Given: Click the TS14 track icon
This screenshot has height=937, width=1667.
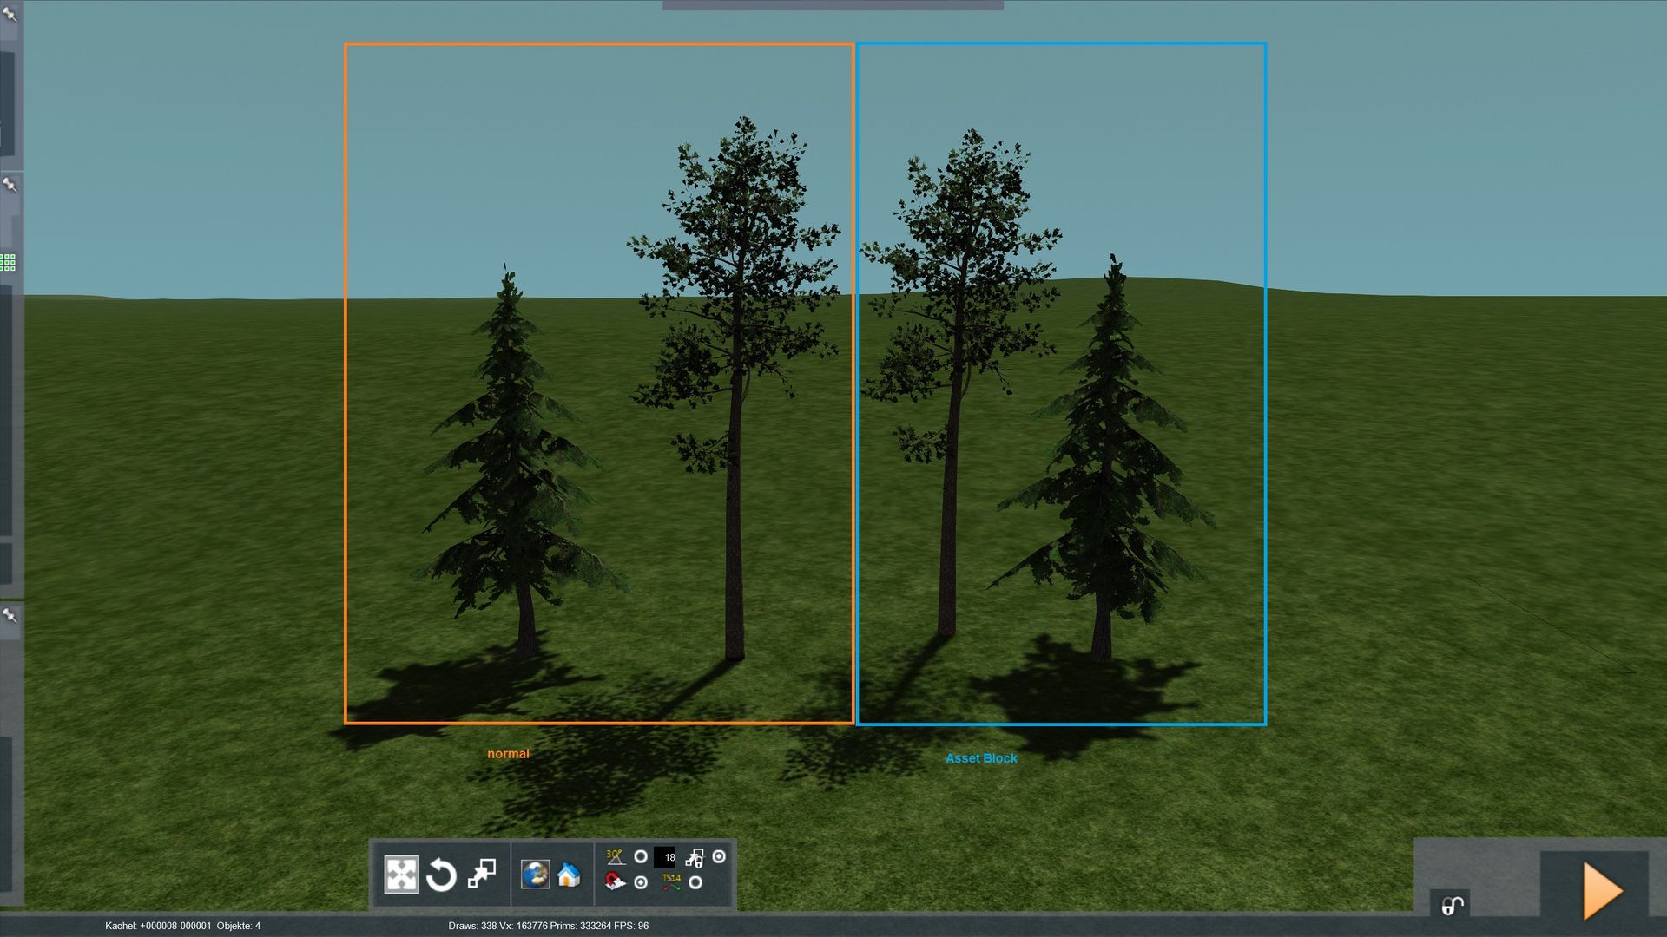Looking at the screenshot, I should point(671,882).
